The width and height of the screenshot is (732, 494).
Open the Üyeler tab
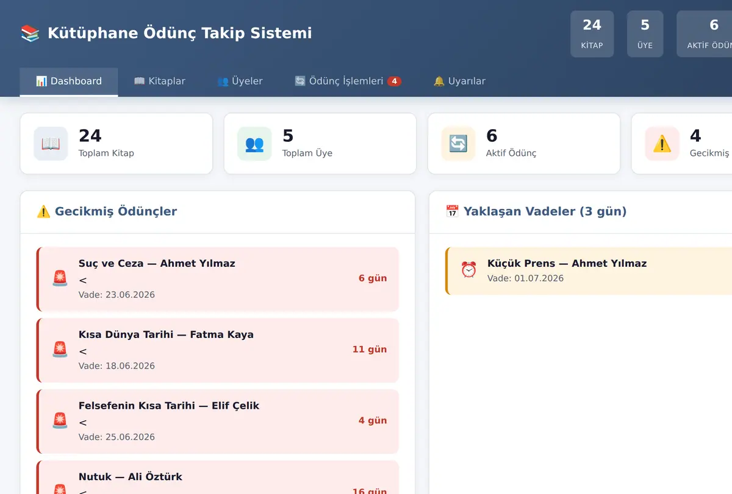240,81
